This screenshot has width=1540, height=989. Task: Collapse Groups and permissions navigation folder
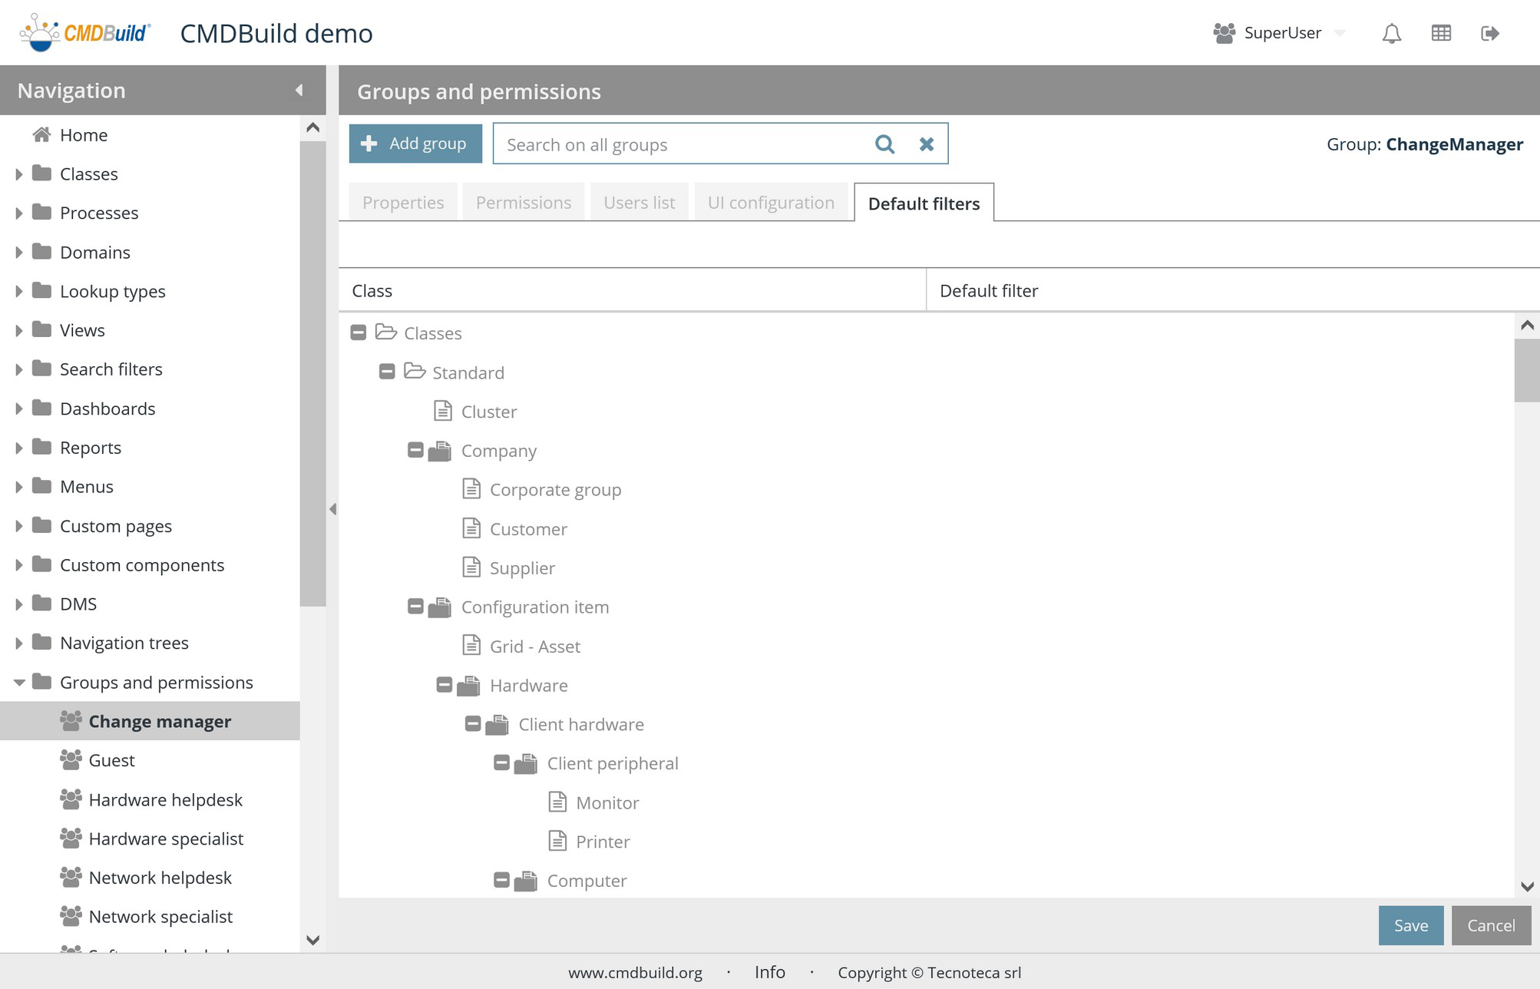click(x=19, y=683)
